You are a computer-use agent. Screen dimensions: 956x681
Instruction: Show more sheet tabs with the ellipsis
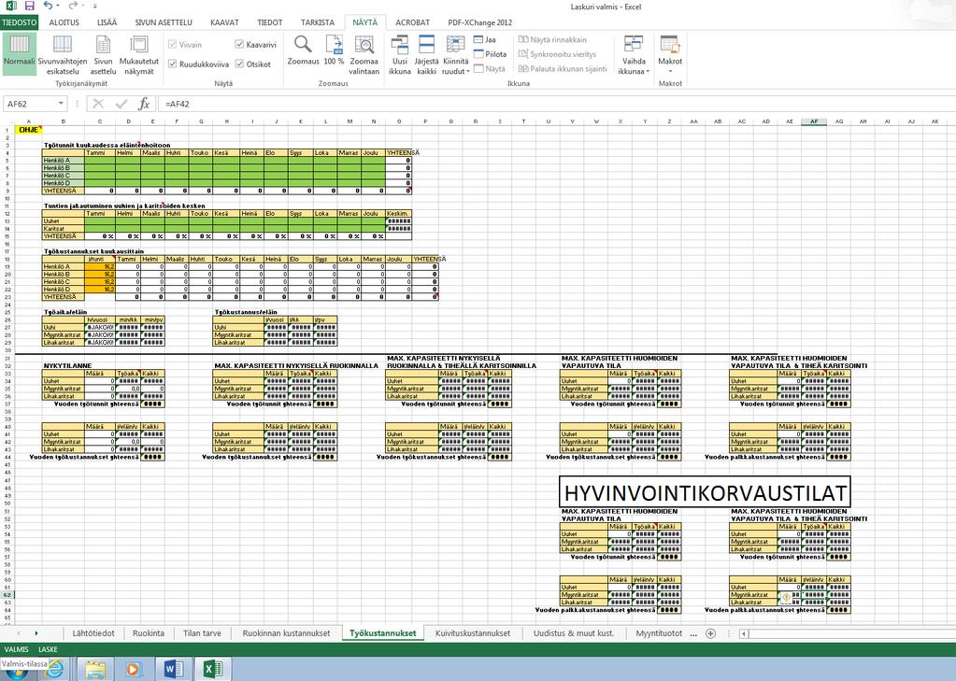693,633
